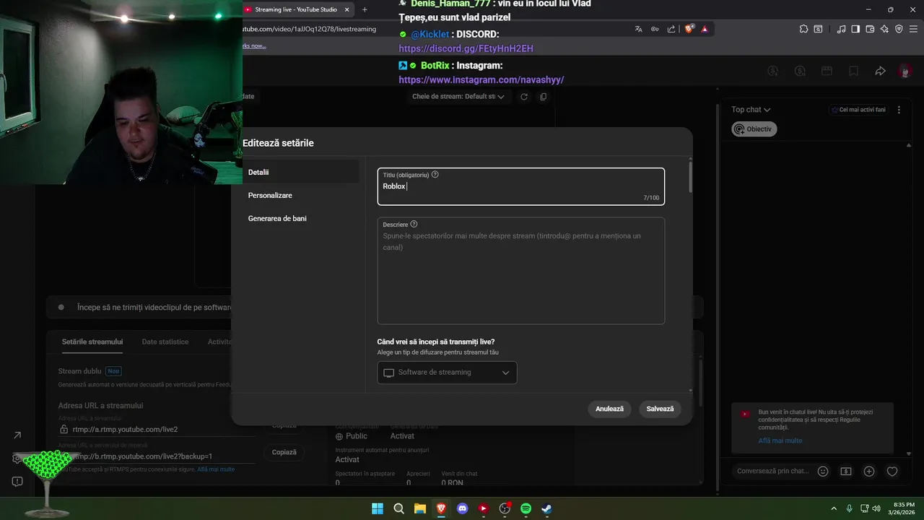The width and height of the screenshot is (924, 520).
Task: Reset the stream key refresh icon
Action: click(524, 96)
